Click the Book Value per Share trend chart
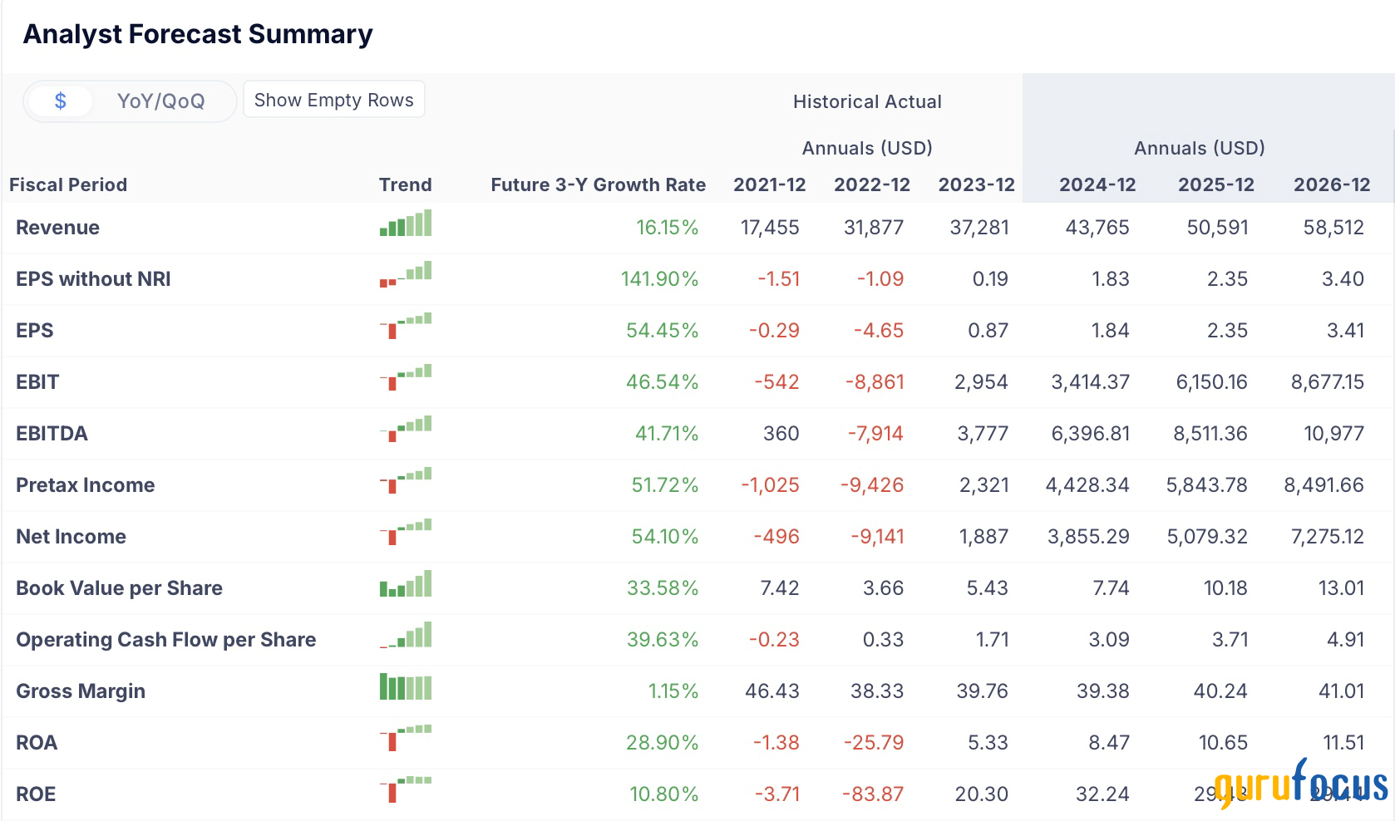 [x=406, y=584]
